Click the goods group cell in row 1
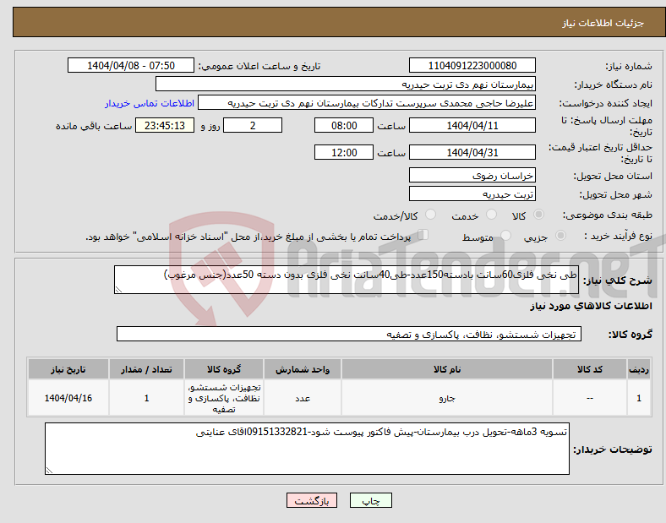The width and height of the screenshot is (666, 523). pyautogui.click(x=224, y=398)
